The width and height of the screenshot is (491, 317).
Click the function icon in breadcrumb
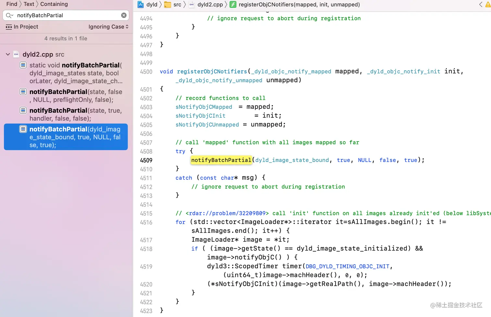(233, 5)
